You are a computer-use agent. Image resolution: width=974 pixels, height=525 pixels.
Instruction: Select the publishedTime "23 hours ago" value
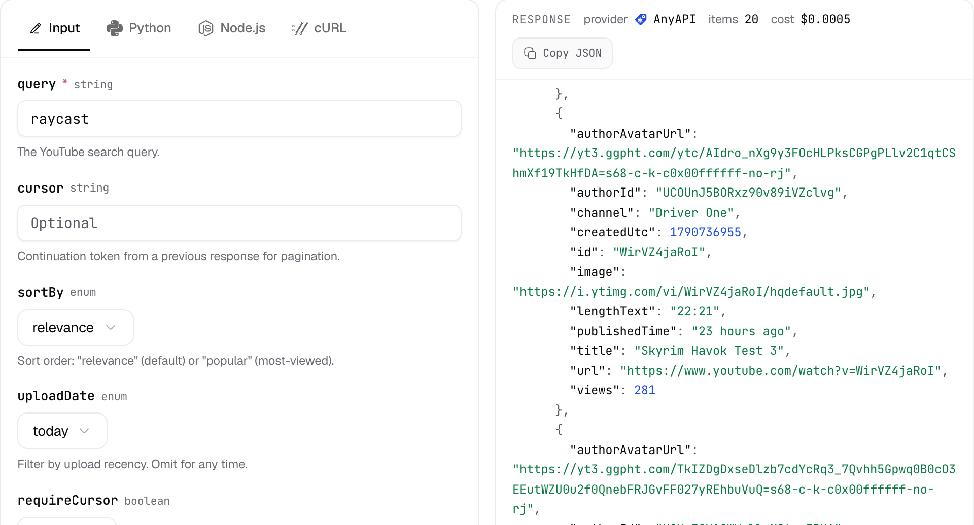pos(741,331)
